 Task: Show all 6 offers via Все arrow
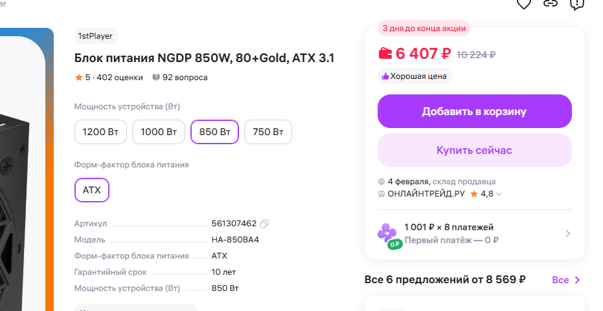click(x=567, y=280)
